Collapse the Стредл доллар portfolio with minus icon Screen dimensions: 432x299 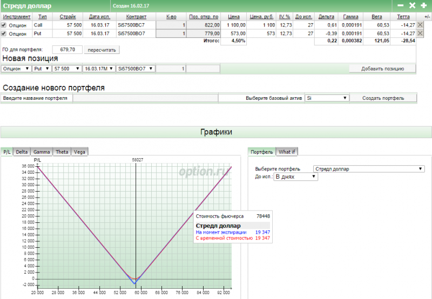(401, 5)
